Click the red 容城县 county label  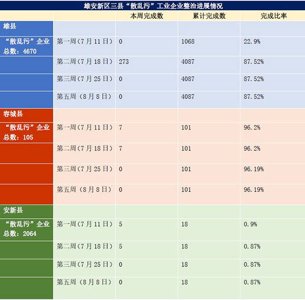[13, 114]
